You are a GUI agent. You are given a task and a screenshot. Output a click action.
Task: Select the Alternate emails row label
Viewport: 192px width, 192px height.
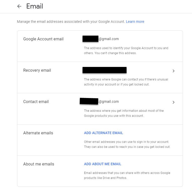[38, 133]
